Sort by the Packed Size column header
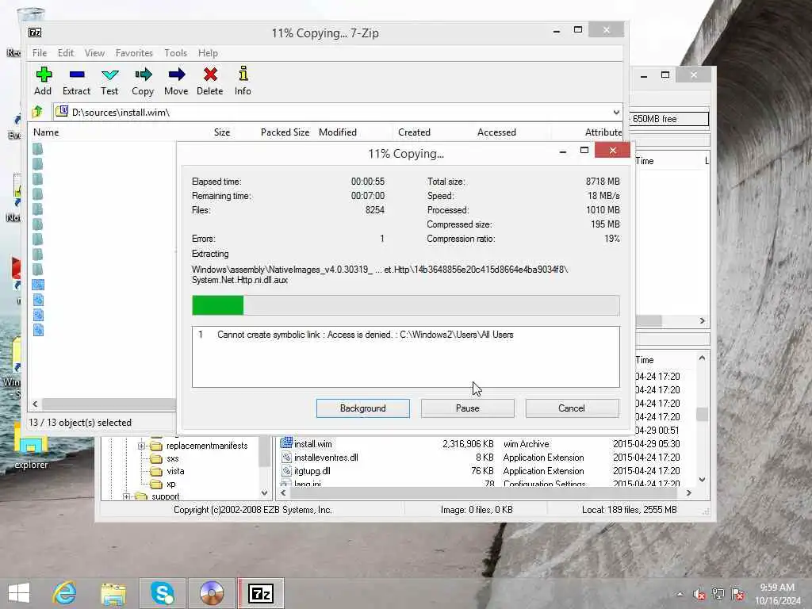Image resolution: width=812 pixels, height=609 pixels. 285,132
